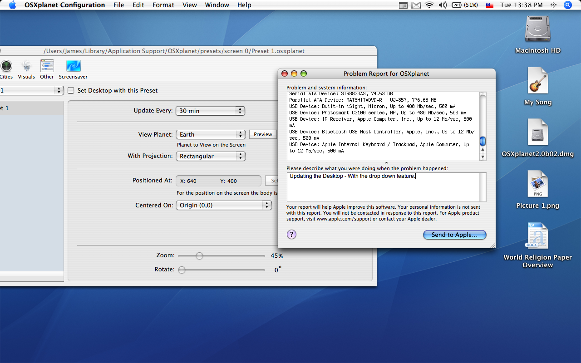Open the OSXplanet Configuration application menu
This screenshot has height=363, width=581.
coord(64,5)
